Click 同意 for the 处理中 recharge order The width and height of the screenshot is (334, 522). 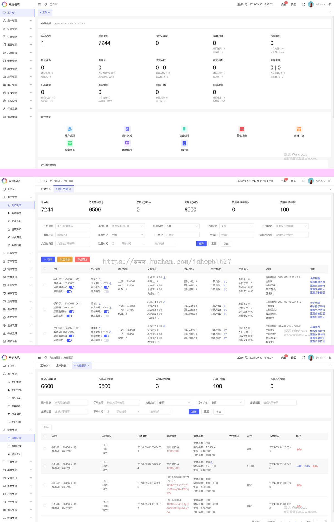[299, 466]
